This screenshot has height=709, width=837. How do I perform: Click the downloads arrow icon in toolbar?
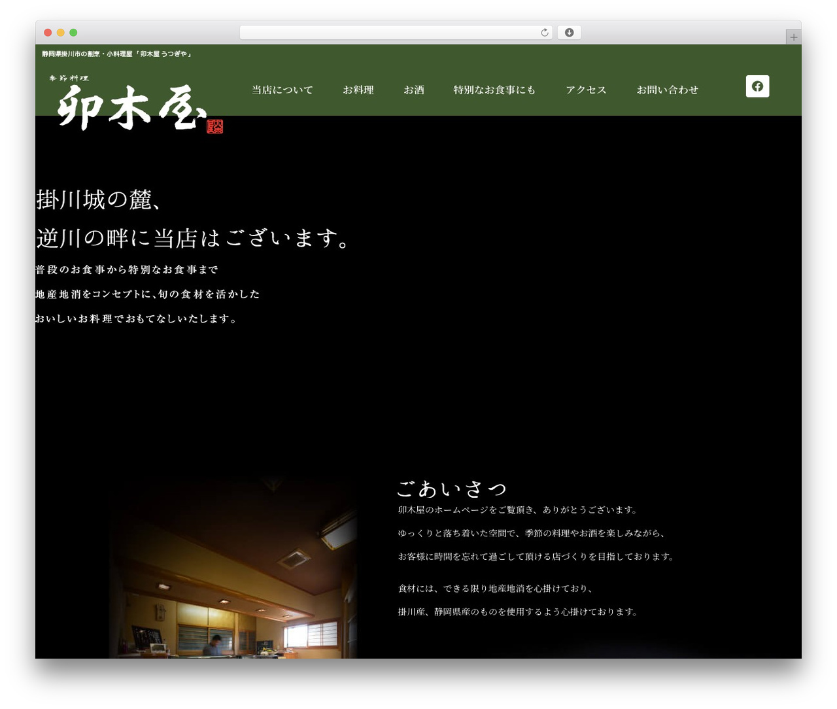coord(570,33)
